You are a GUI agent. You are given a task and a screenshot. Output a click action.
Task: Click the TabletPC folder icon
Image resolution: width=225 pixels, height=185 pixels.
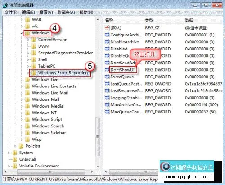point(34,66)
